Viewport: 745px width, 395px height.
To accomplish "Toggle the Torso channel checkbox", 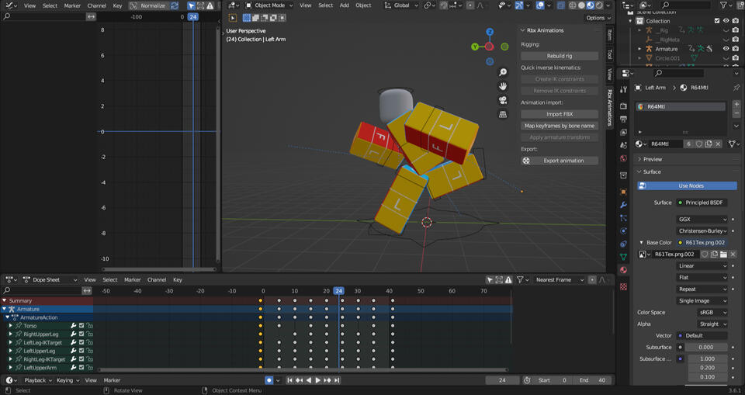I will click(x=81, y=326).
